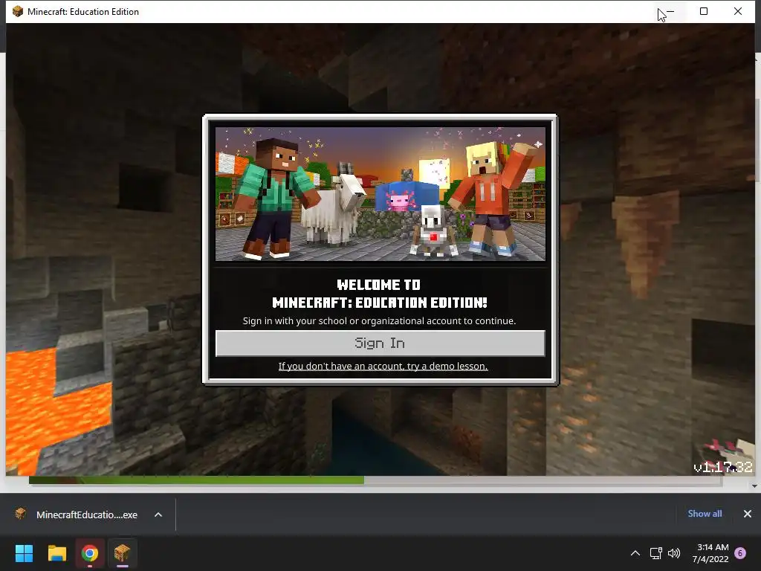Click the browser page scrollbar down arrow
This screenshot has width=761, height=571.
pyautogui.click(x=755, y=485)
